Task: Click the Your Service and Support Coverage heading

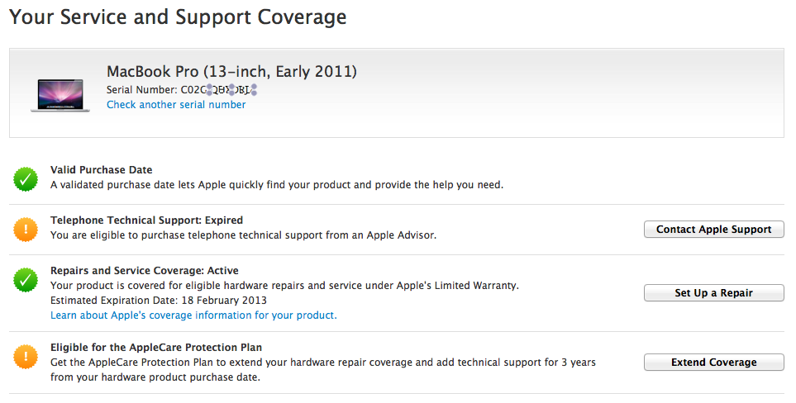Action: pyautogui.click(x=178, y=17)
